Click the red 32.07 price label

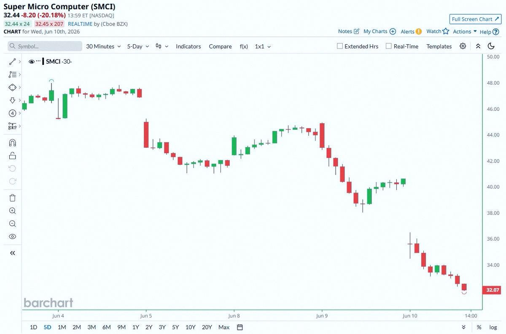493,290
